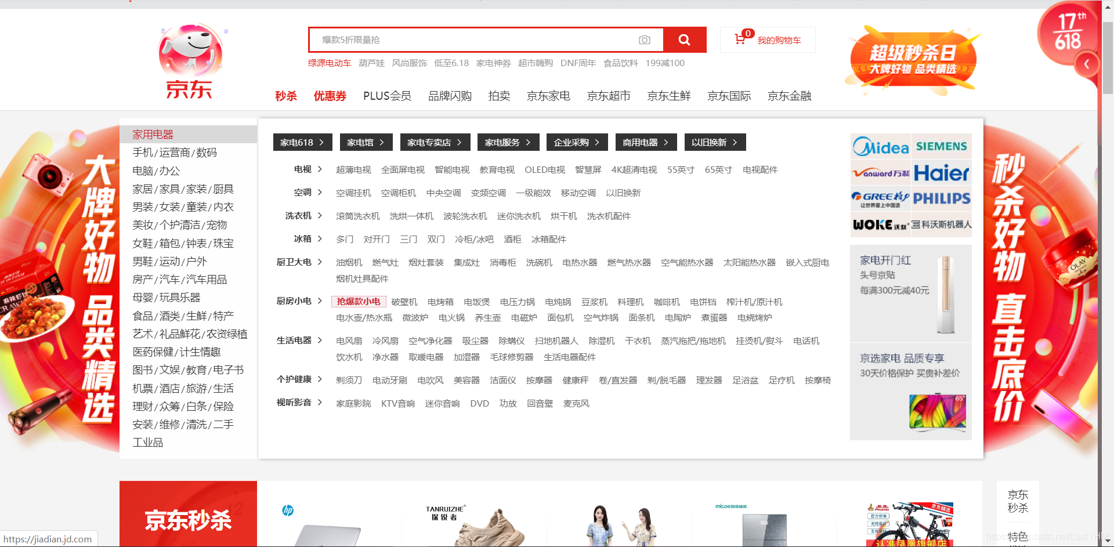Select the 京东金融 navigation tab

click(x=789, y=96)
